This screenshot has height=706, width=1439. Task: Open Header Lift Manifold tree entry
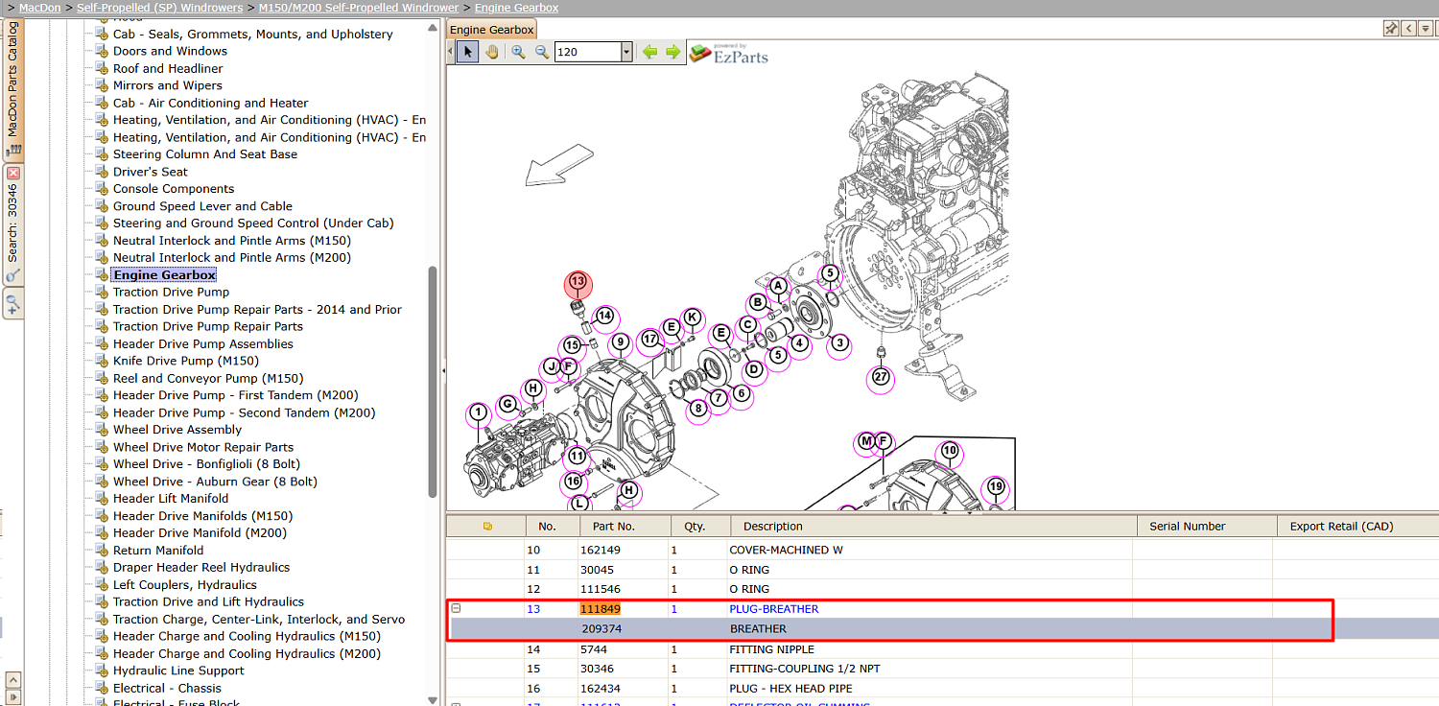171,498
